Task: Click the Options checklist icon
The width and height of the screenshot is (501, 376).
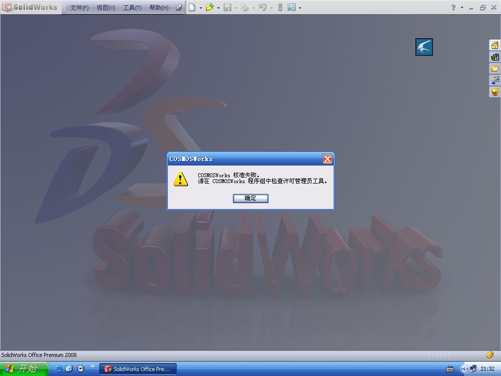Action: 292,7
